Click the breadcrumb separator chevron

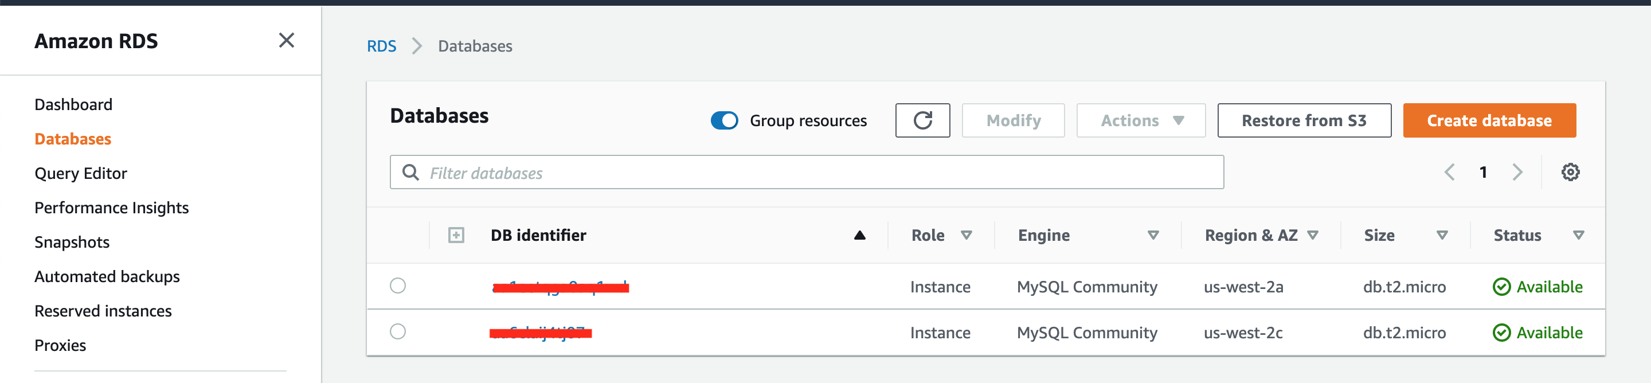click(417, 46)
